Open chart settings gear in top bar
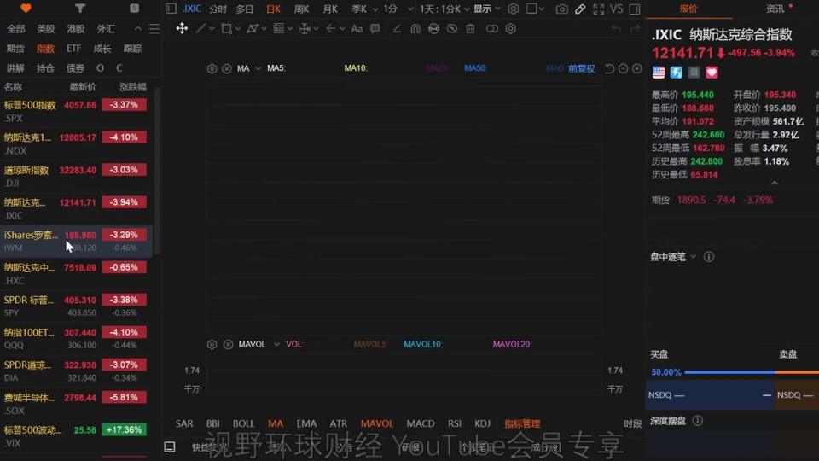Image resolution: width=819 pixels, height=461 pixels. pyautogui.click(x=514, y=9)
